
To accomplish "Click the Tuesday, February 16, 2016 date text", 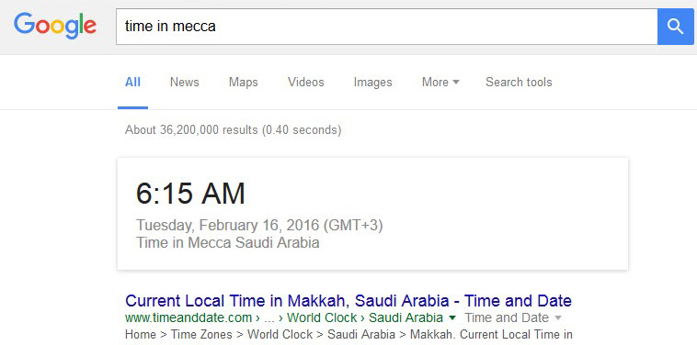I will [227, 225].
